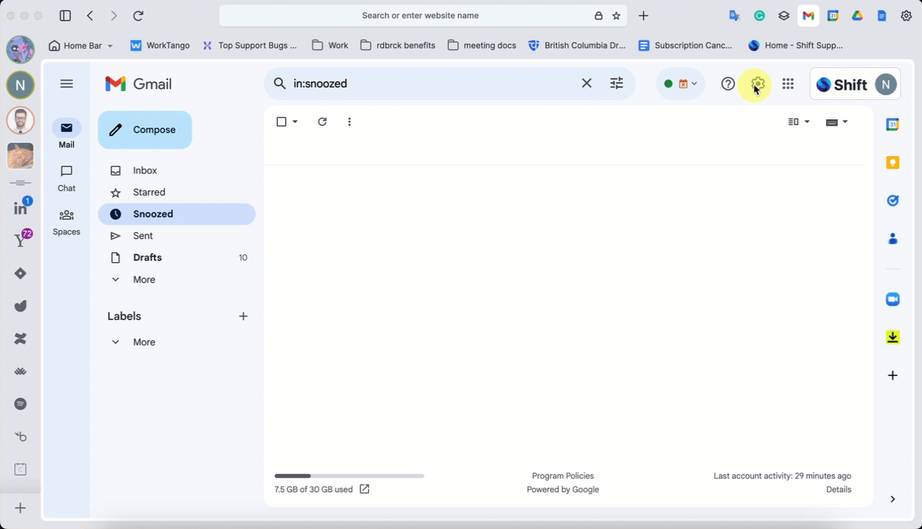Image resolution: width=922 pixels, height=529 pixels.
Task: Show search options sliders icon
Action: point(617,83)
